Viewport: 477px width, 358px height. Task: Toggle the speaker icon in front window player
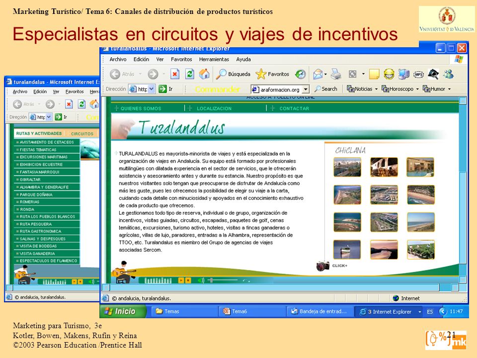[x=201, y=280]
